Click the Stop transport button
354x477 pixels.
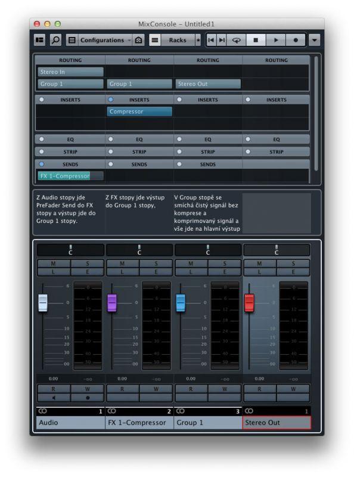pyautogui.click(x=256, y=40)
